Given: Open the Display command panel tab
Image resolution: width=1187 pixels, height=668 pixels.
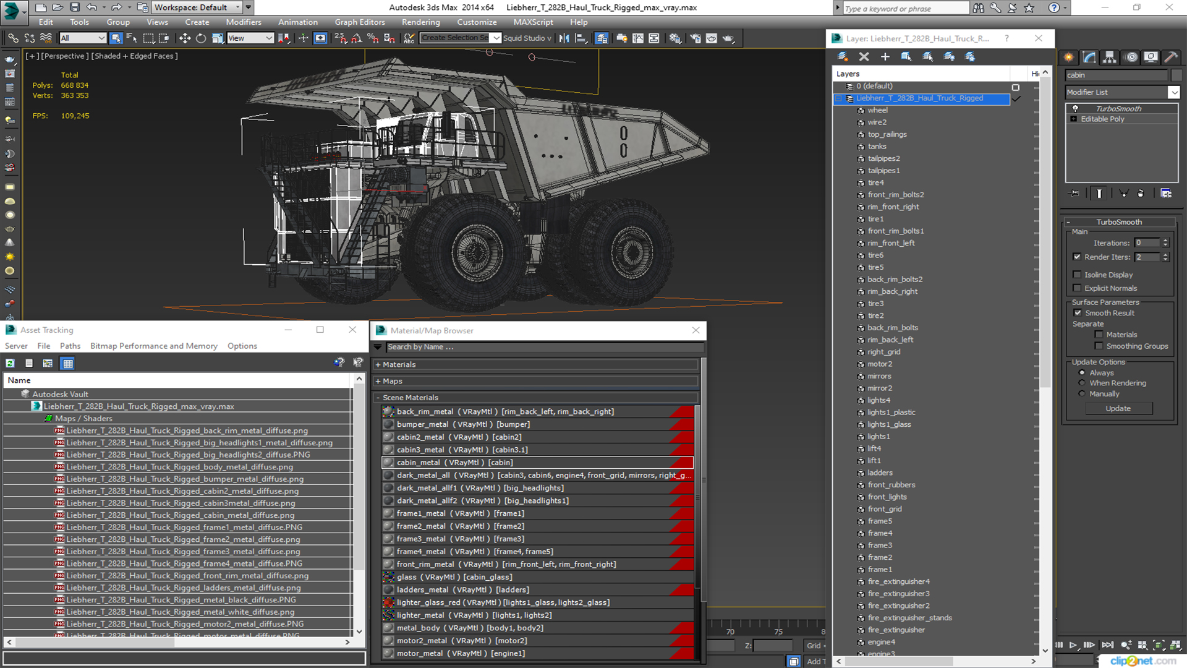Looking at the screenshot, I should point(1151,57).
